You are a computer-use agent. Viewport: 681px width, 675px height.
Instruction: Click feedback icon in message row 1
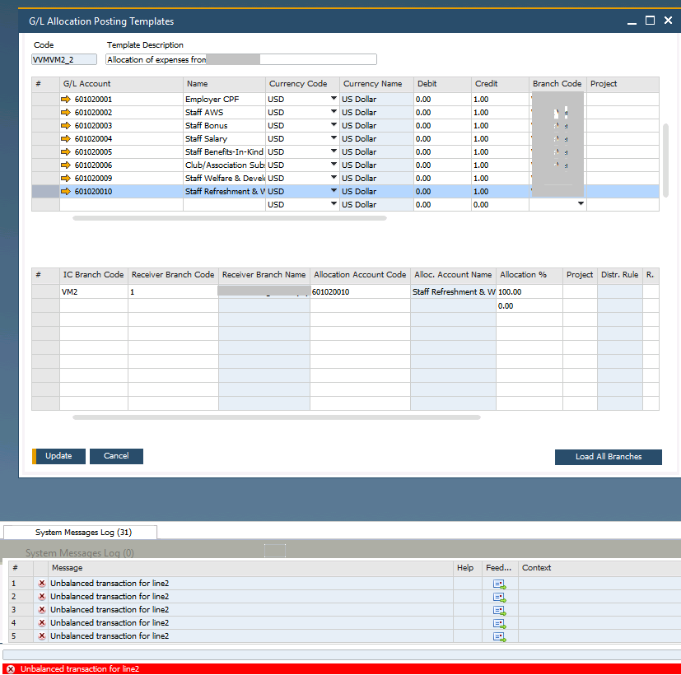(x=499, y=584)
